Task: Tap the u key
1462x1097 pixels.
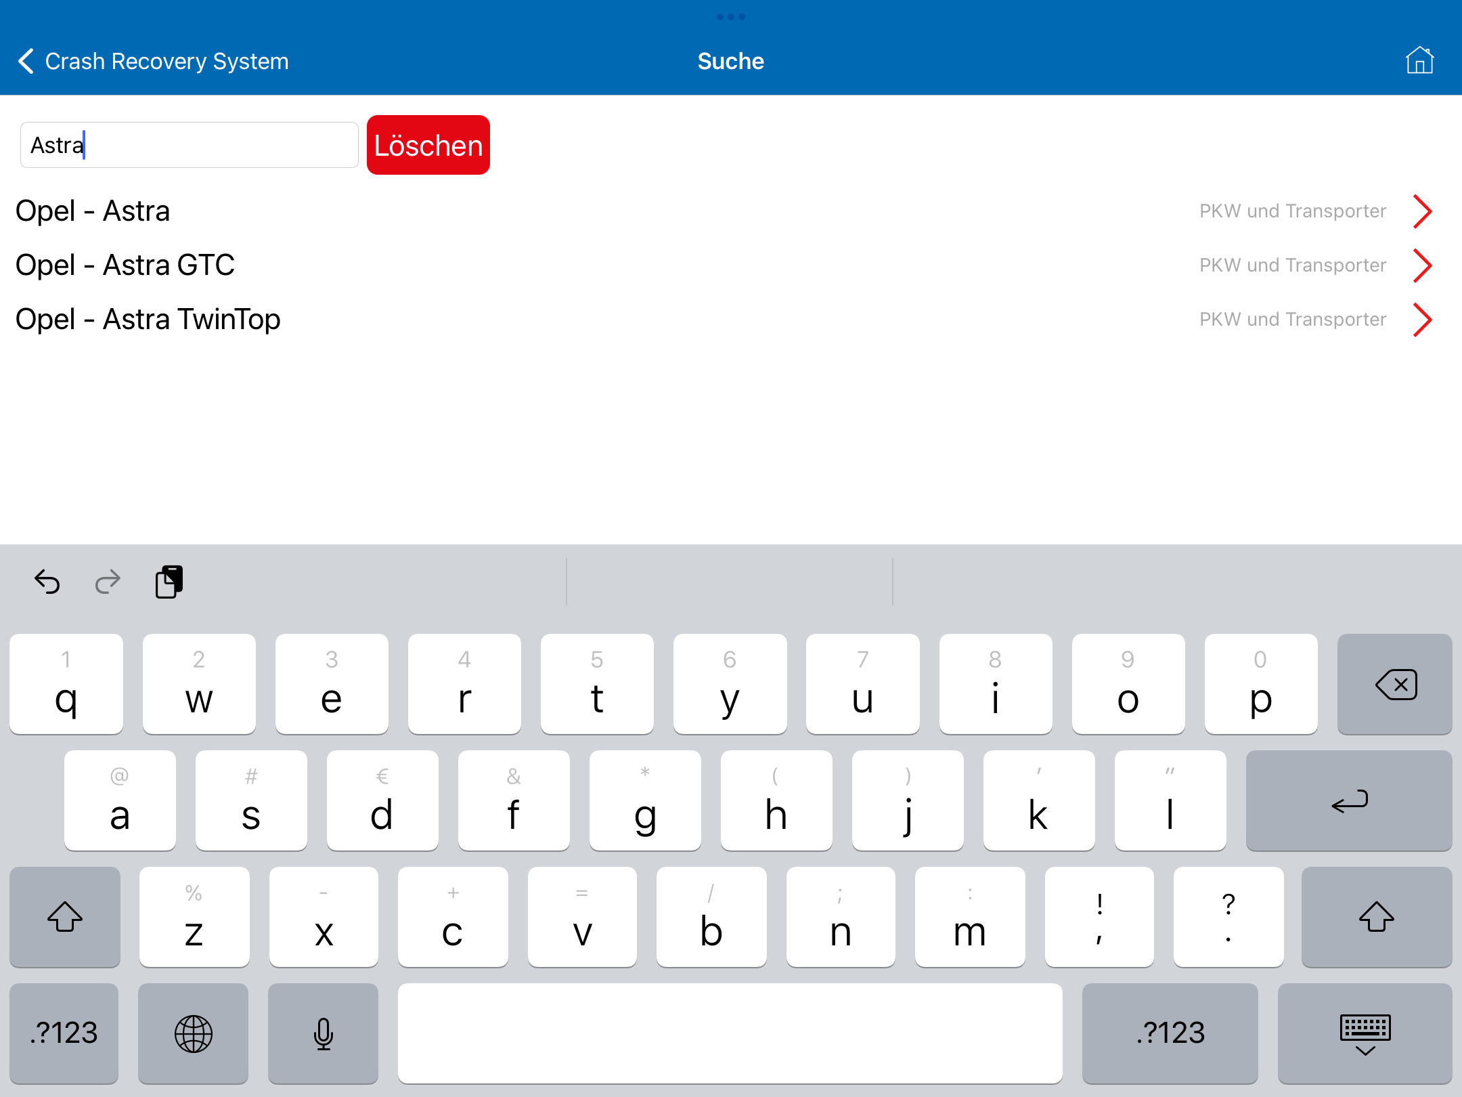Action: click(x=863, y=684)
